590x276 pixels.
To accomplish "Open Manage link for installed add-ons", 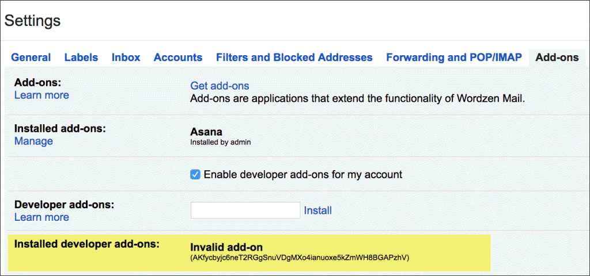I will pos(33,141).
